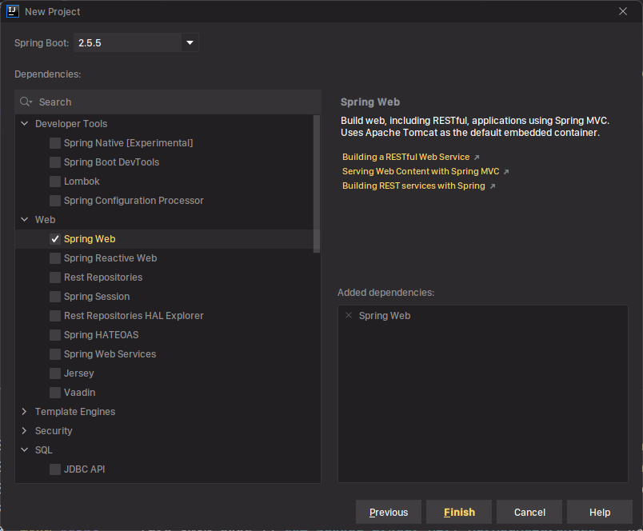Enable the Spring Session checkbox
643x531 pixels.
[x=55, y=297]
